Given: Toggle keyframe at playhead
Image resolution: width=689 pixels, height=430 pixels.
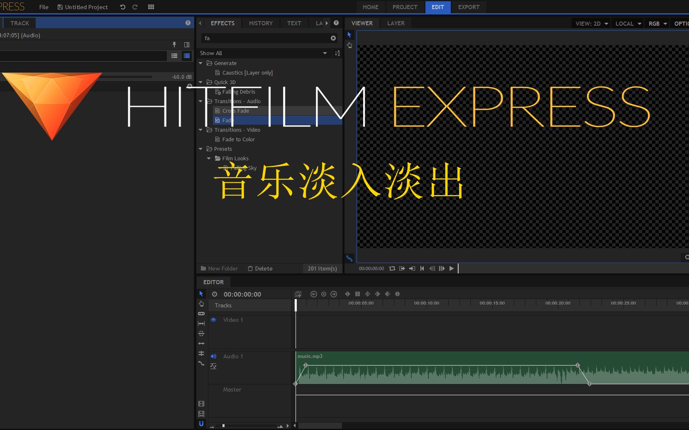Looking at the screenshot, I should coord(324,294).
